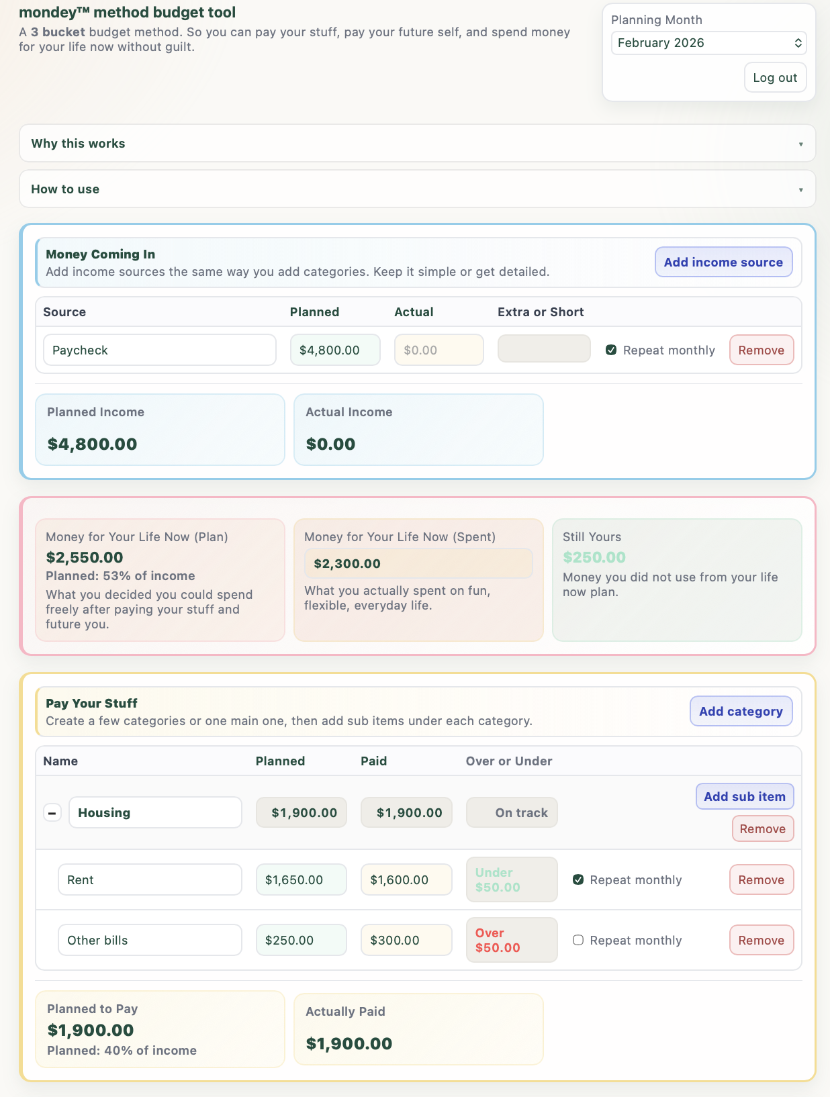Remove the Housing category

[763, 828]
